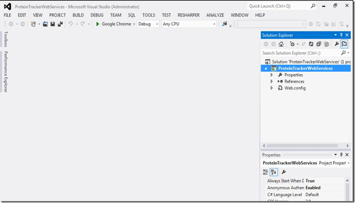
Task: Click the Home icon in Solution Explorer
Action: pyautogui.click(x=281, y=44)
